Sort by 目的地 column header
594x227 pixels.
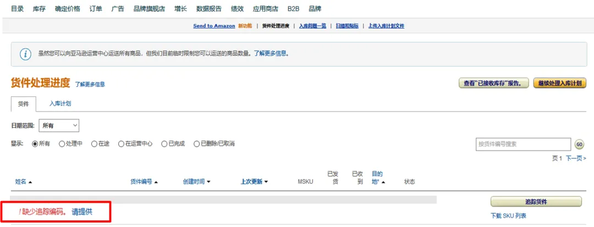point(378,178)
